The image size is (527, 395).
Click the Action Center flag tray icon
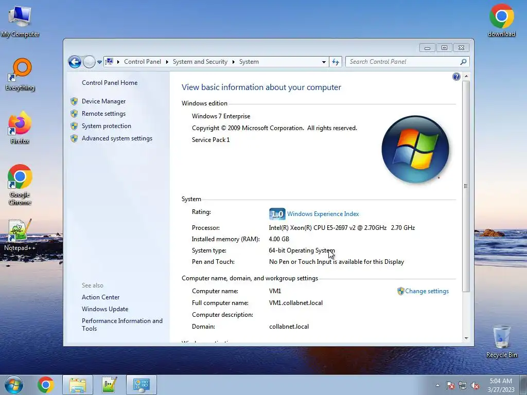(x=450, y=386)
